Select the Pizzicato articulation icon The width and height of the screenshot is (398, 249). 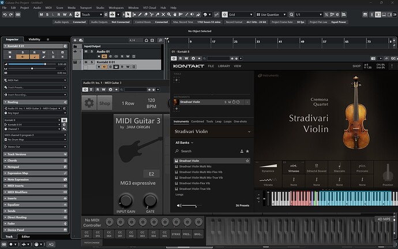pos(362,165)
